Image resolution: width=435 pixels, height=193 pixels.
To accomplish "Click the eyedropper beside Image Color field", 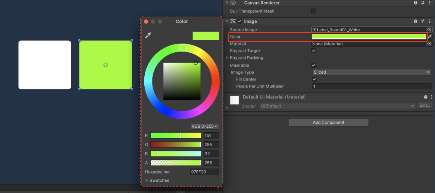I will (430, 37).
